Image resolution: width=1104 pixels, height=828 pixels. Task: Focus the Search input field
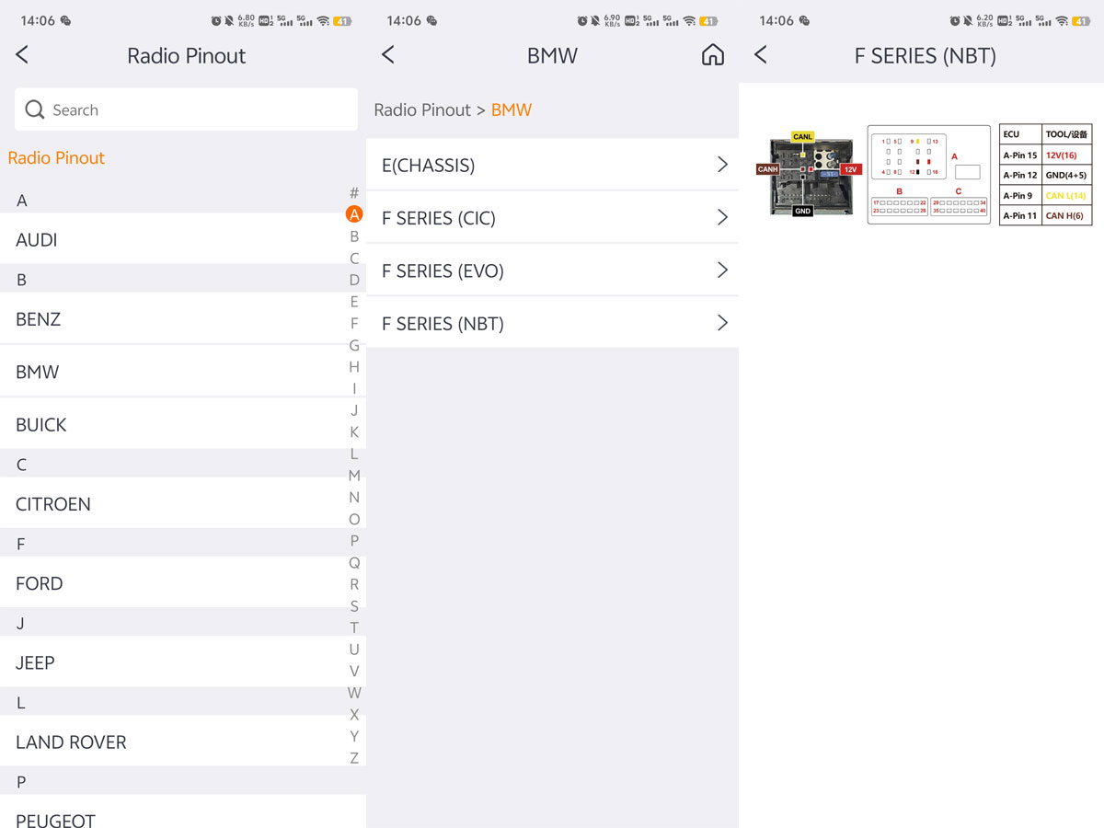pyautogui.click(x=186, y=109)
